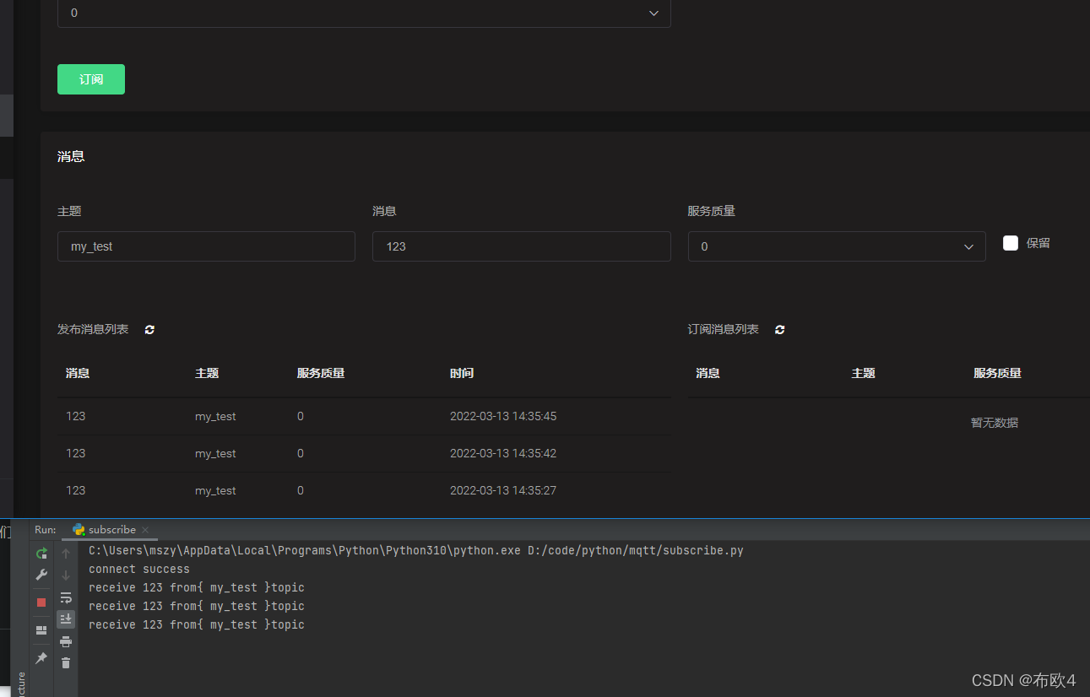This screenshot has width=1090, height=697.
Task: Click the Run: label in tool window
Action: click(46, 530)
